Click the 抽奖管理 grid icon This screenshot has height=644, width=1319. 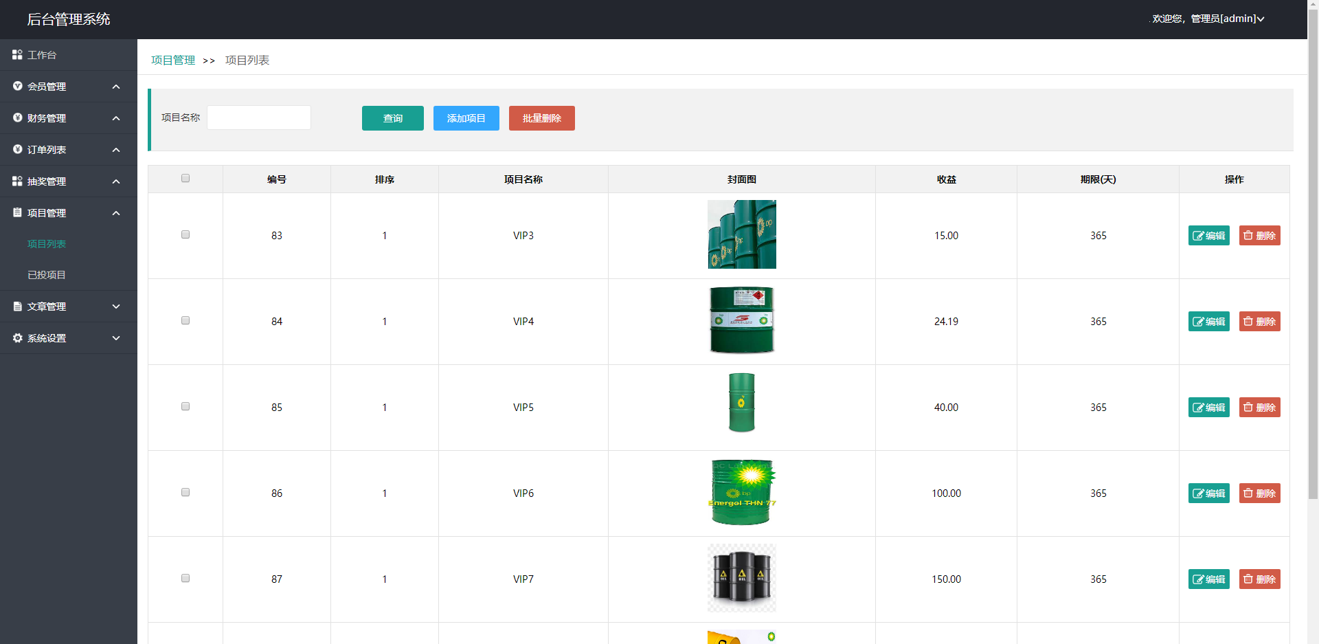pos(17,181)
